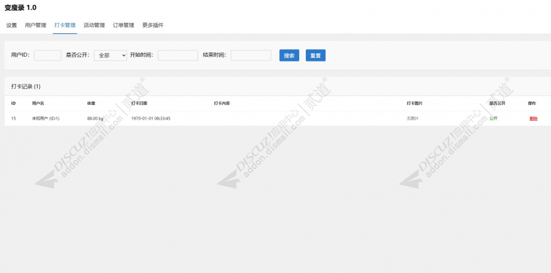The width and height of the screenshot is (551, 273).
Task: Click 无图片 cell text
Action: [412, 118]
